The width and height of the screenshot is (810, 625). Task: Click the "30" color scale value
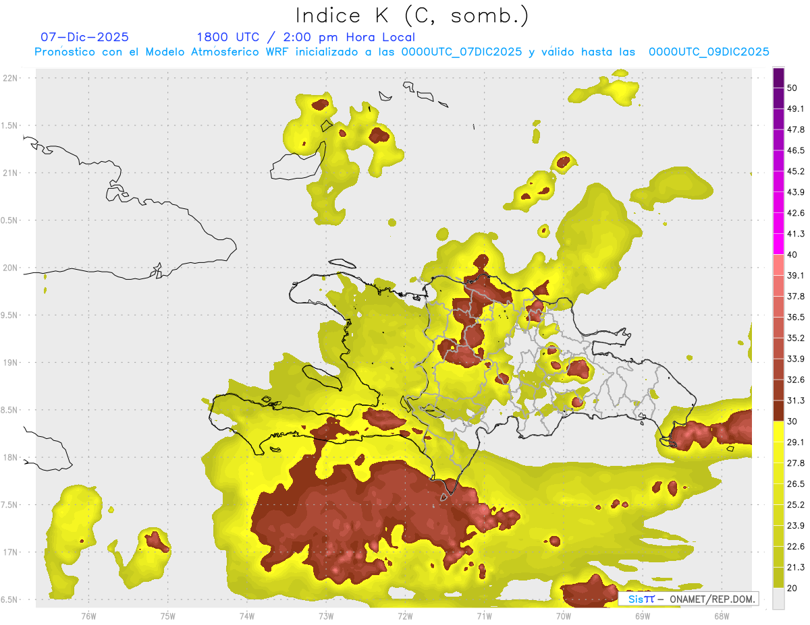(792, 421)
